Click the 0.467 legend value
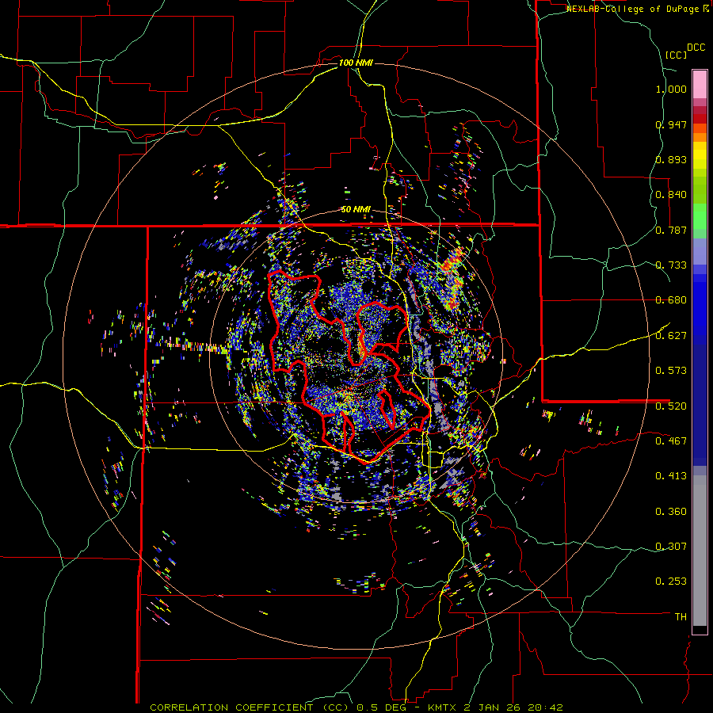The image size is (713, 713). tap(671, 440)
